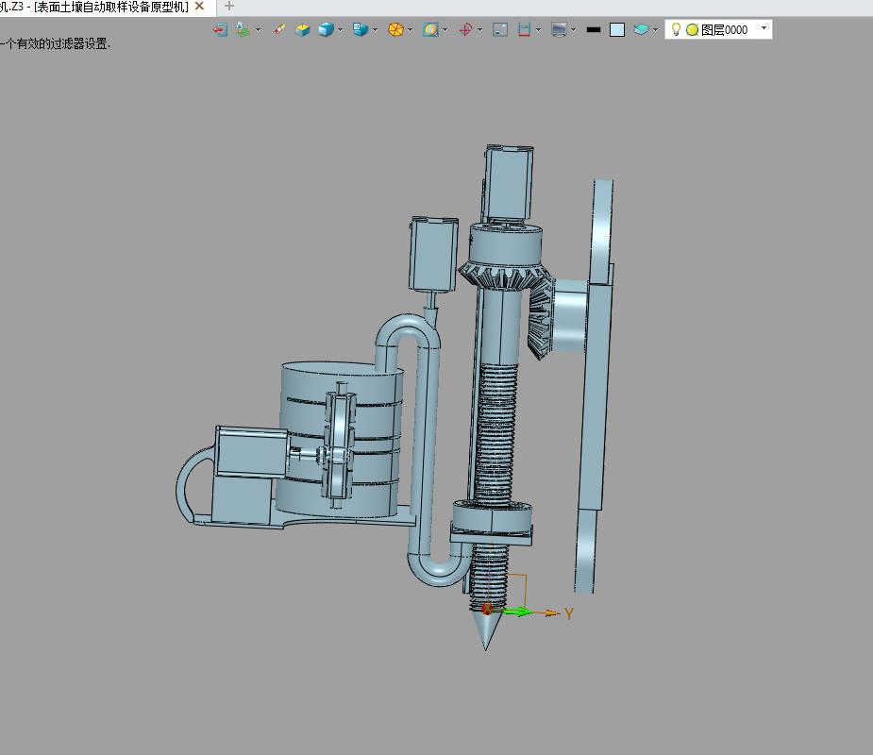Open dropdown beside the dimension icon
873x755 pixels.
point(538,30)
